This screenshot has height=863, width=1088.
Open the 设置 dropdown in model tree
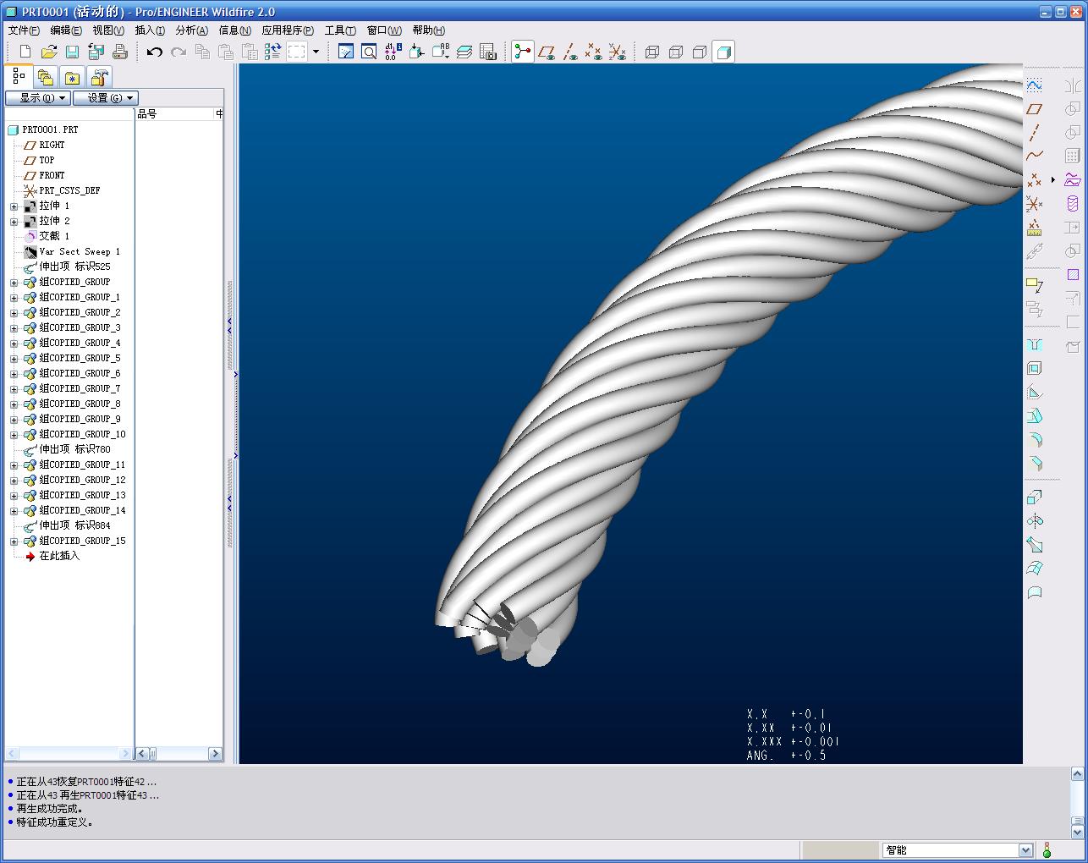click(106, 98)
